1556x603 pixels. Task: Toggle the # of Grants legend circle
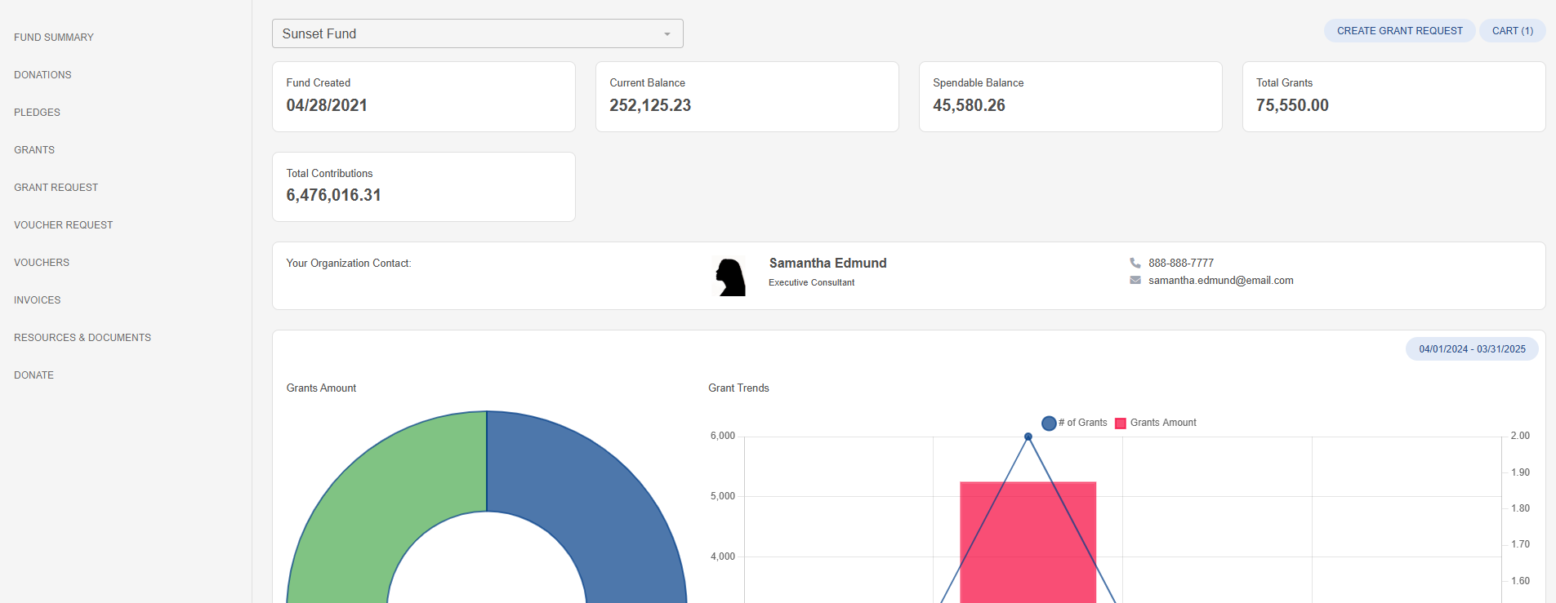pos(1049,423)
